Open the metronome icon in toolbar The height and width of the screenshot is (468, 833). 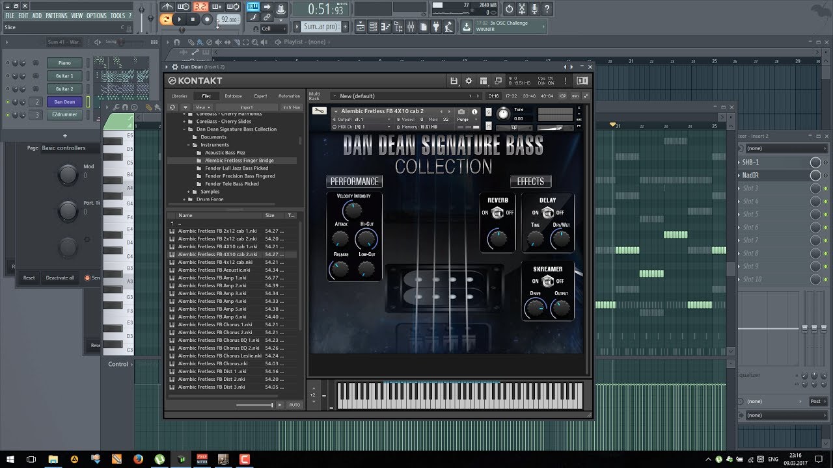[x=169, y=7]
